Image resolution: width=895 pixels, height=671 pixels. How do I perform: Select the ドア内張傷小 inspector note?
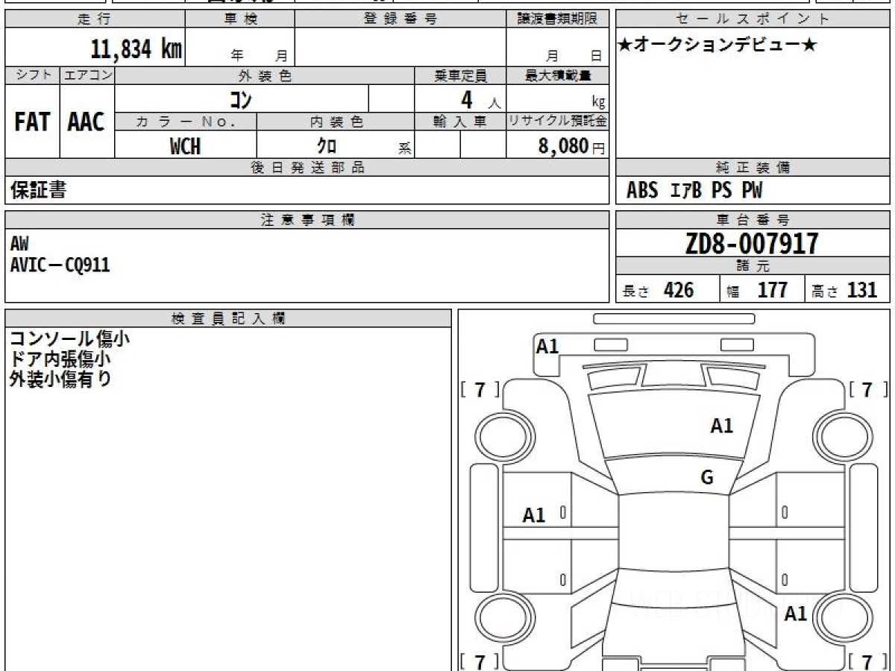click(x=60, y=359)
